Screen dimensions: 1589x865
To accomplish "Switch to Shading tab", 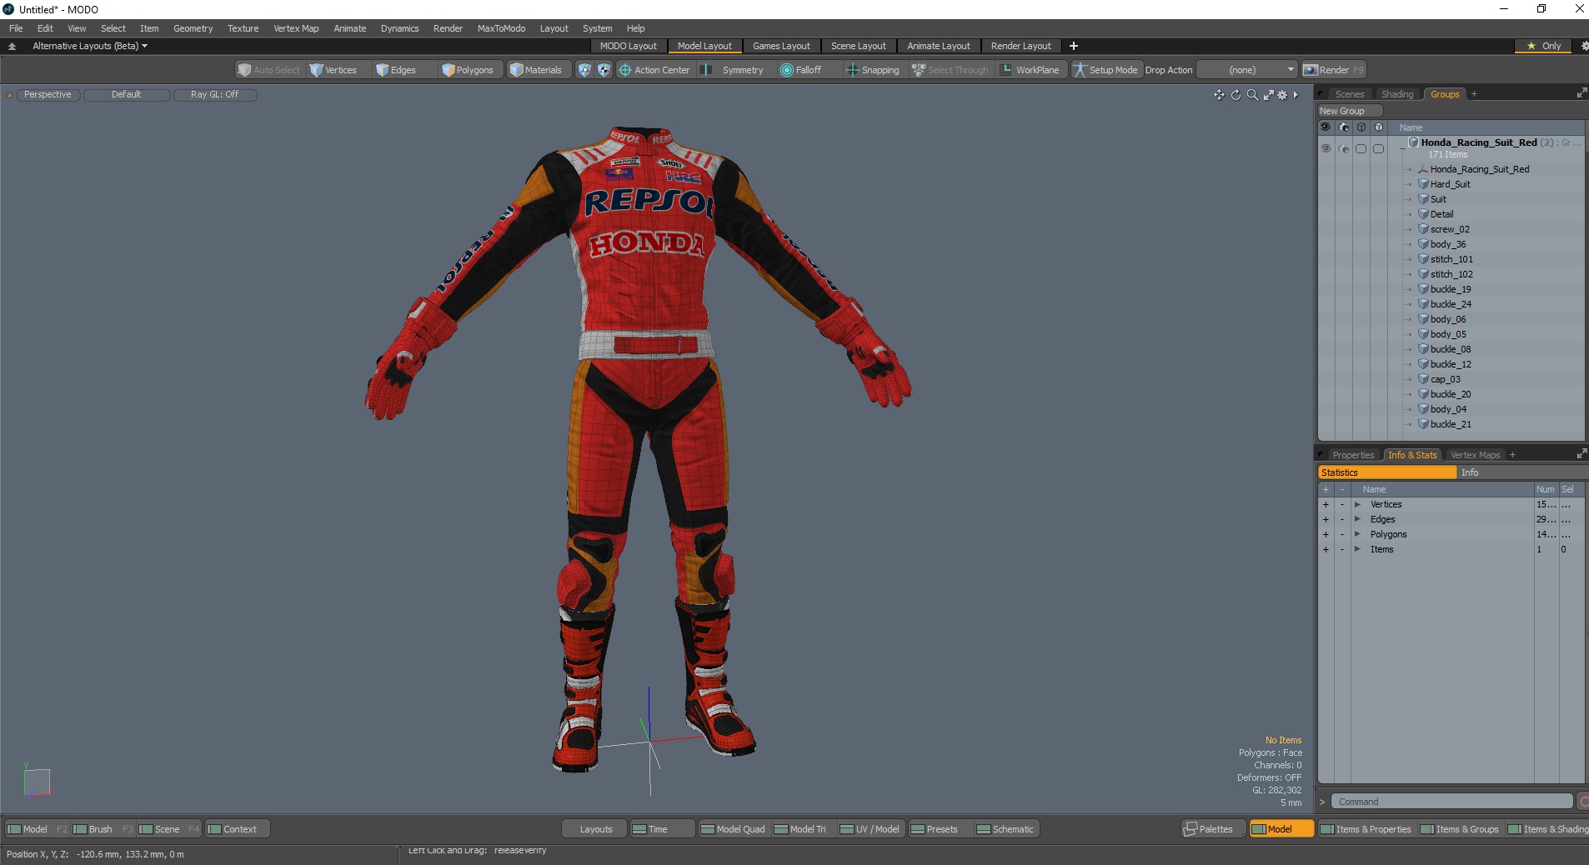I will [1396, 94].
